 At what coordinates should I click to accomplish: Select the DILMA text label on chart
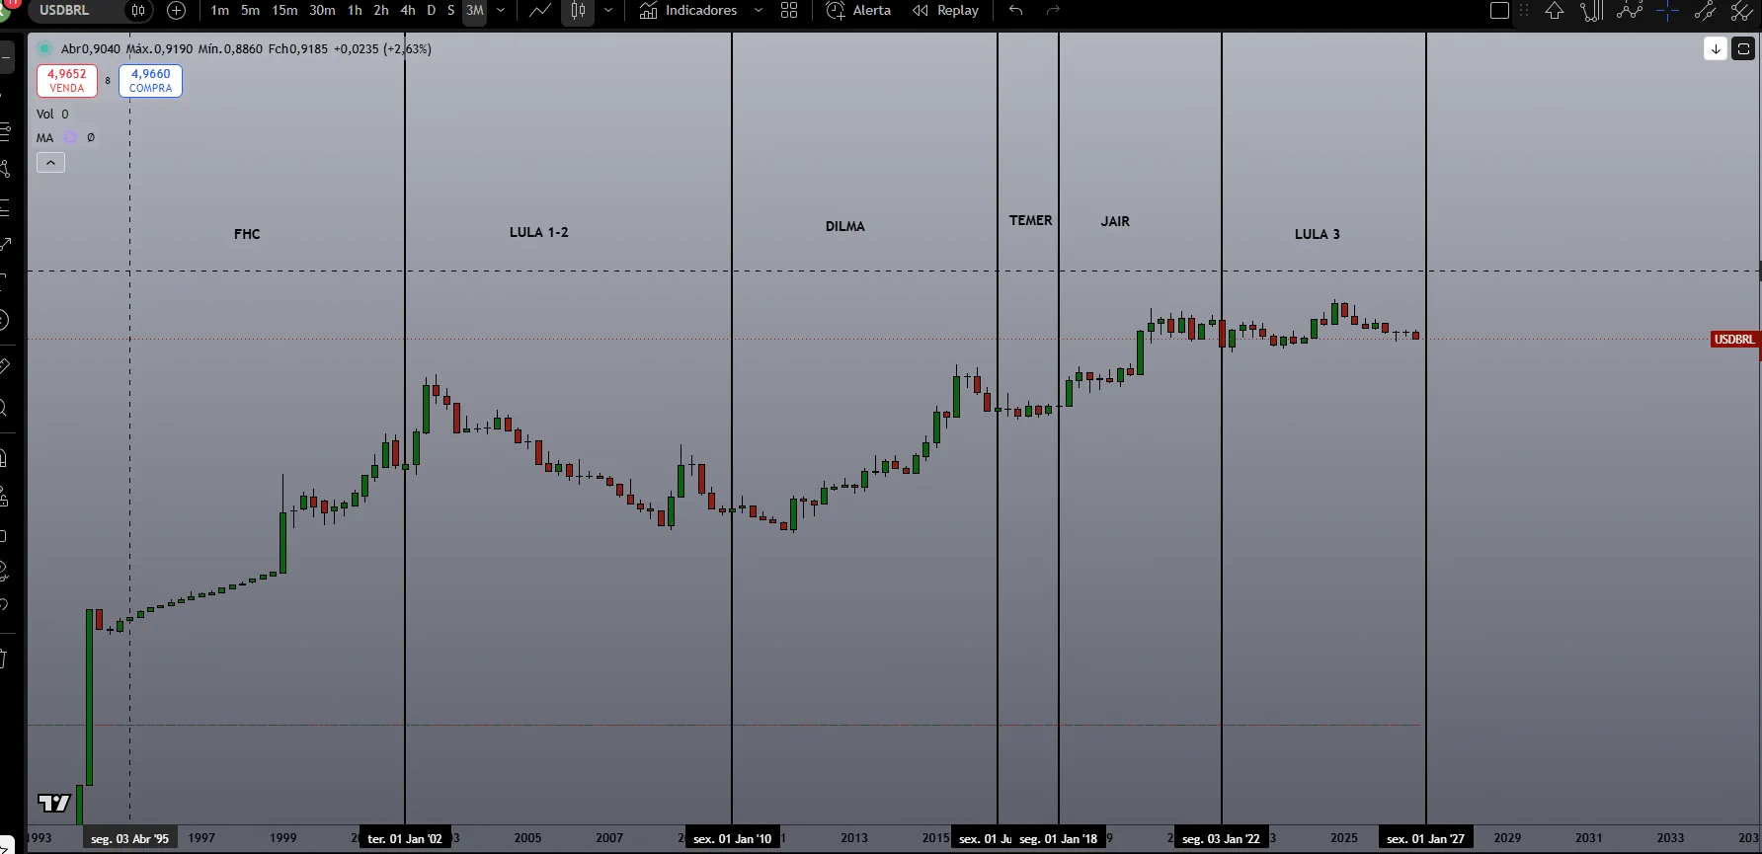click(845, 227)
